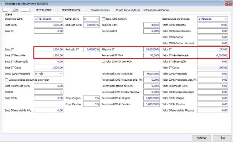Click Valor ICMS não tributado field
Image resolution: width=233 pixels, height=142 pixels.
coord(213,31)
